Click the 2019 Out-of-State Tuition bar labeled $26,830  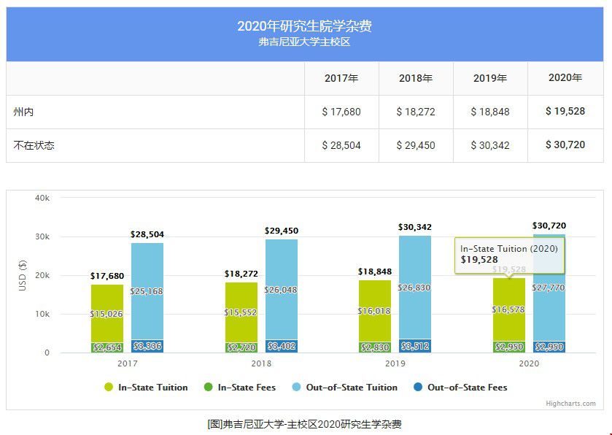tap(415, 288)
